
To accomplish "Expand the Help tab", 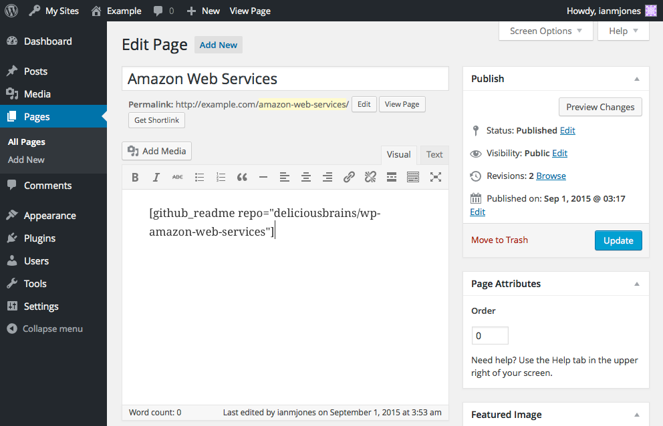I will coord(624,31).
